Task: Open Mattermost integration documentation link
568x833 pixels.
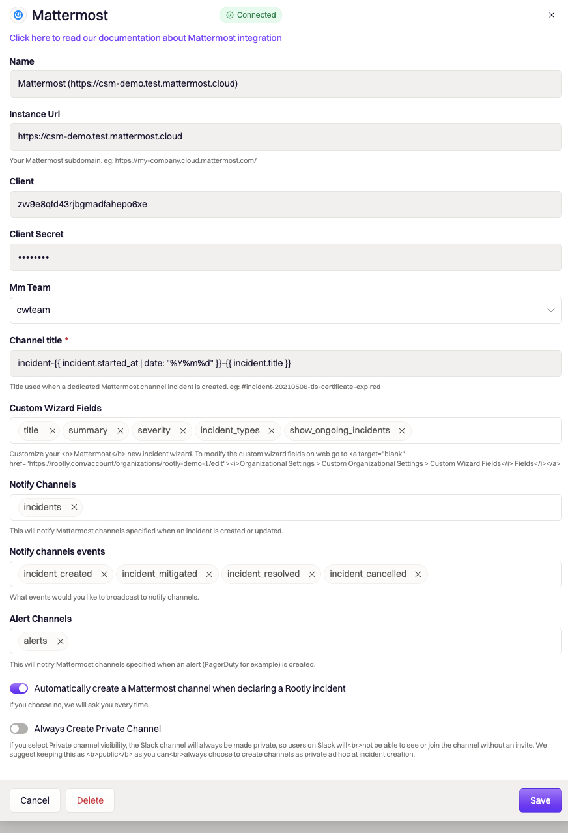Action: [146, 38]
